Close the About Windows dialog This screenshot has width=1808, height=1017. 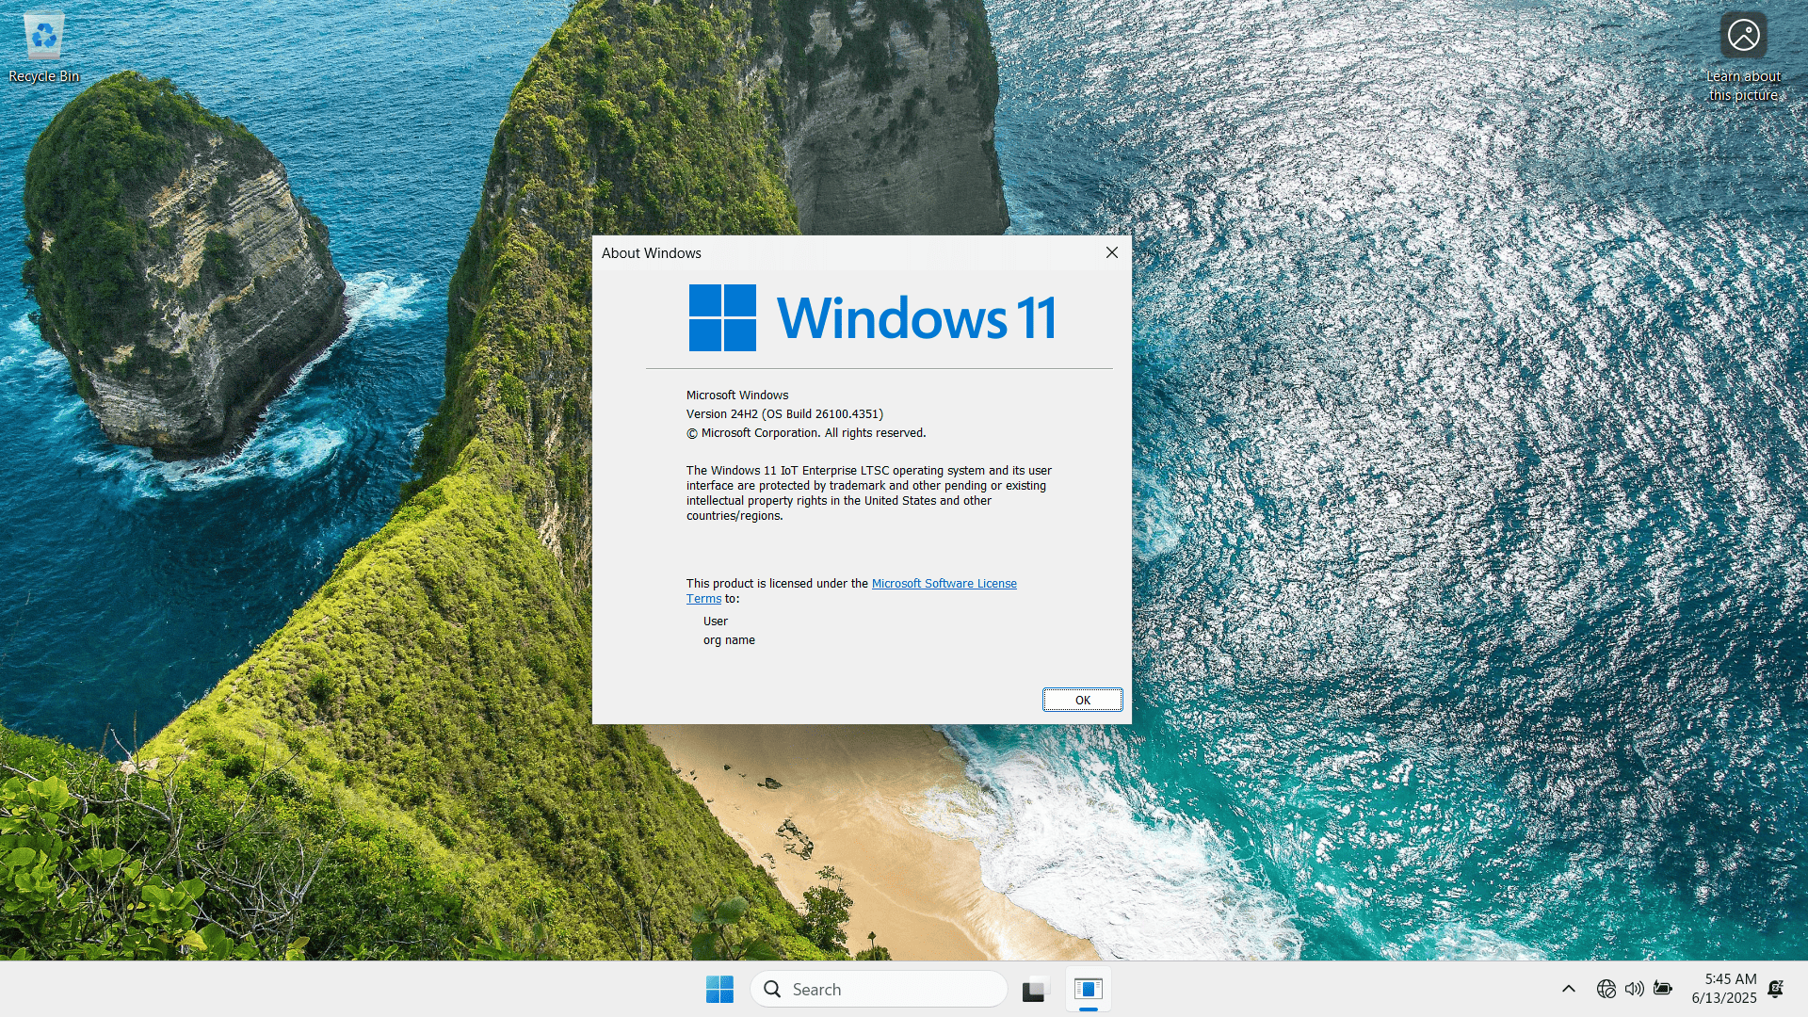click(x=1111, y=252)
